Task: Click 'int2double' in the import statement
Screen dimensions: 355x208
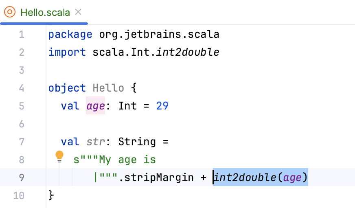Action: click(x=194, y=53)
